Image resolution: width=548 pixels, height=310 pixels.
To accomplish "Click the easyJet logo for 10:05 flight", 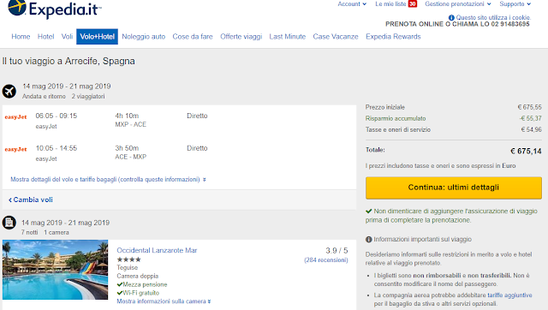I will [15, 149].
